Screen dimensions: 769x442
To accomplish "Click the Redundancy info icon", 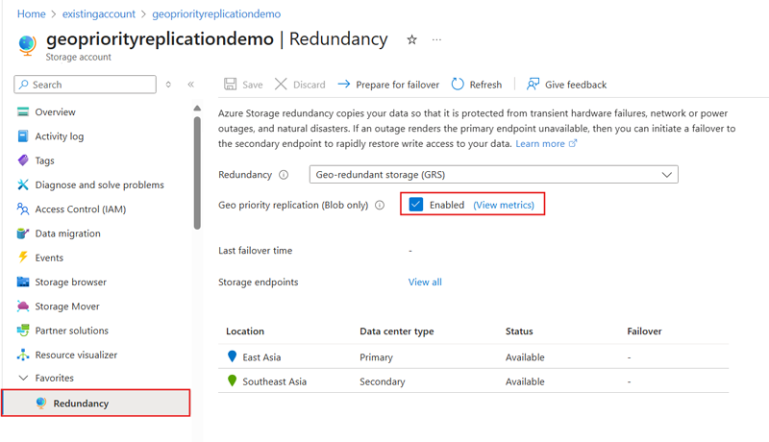I will click(284, 175).
